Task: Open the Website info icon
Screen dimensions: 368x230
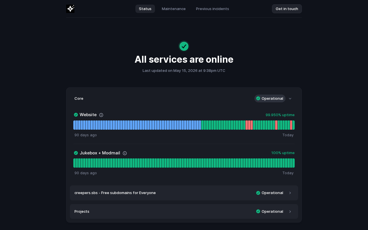Action: (101, 115)
